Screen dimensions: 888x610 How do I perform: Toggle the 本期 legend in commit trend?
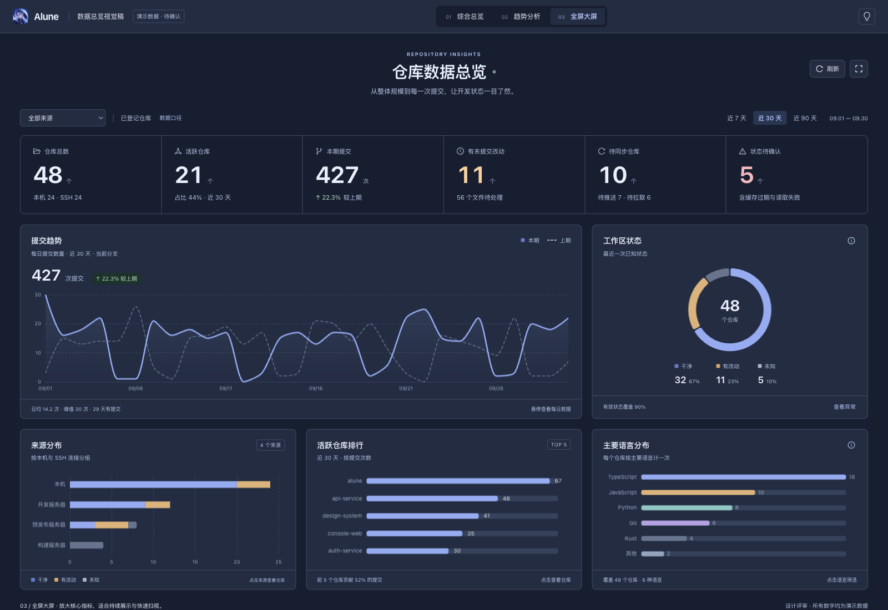530,241
